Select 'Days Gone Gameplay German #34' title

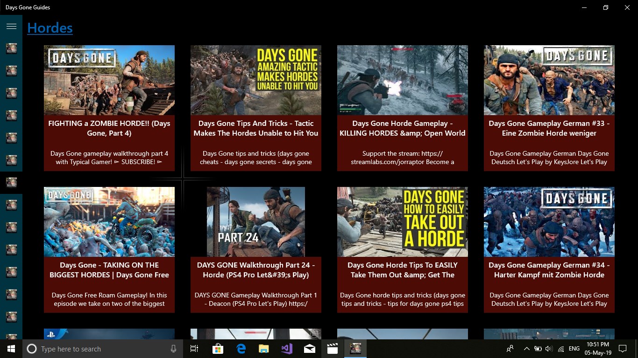coord(549,270)
